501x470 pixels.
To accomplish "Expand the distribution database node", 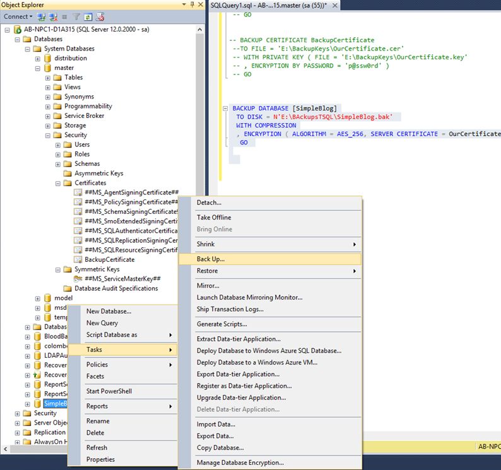I will (x=38, y=58).
